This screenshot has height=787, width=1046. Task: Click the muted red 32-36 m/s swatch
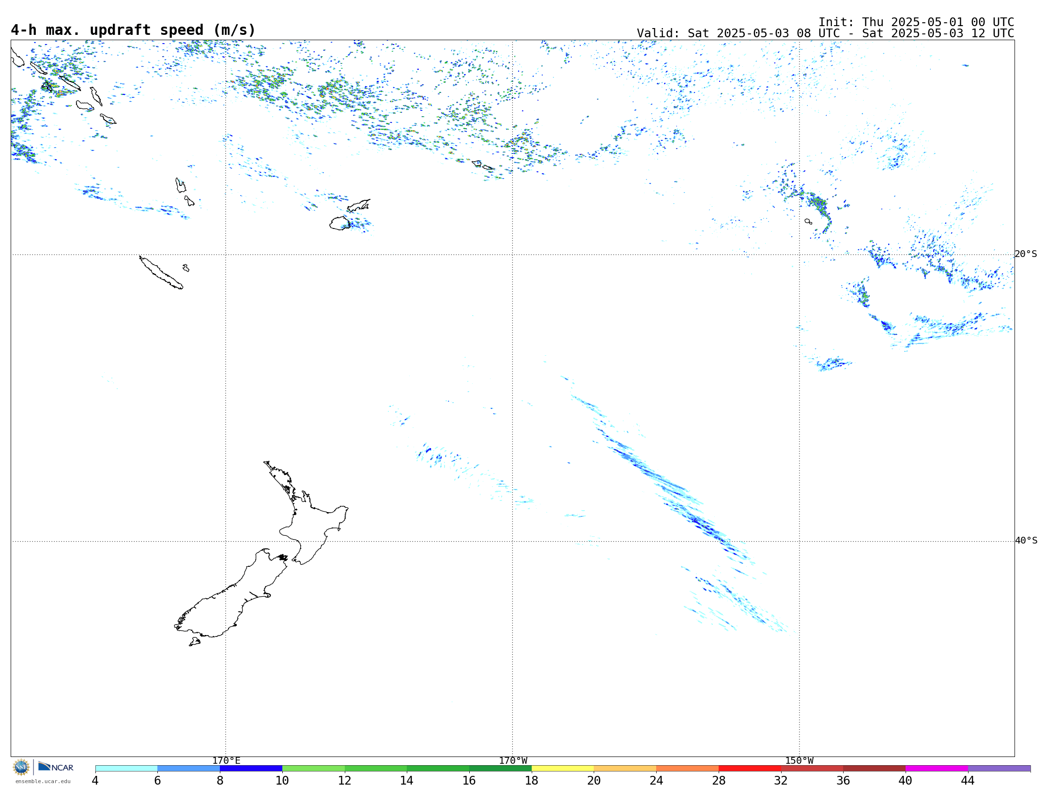tap(812, 769)
